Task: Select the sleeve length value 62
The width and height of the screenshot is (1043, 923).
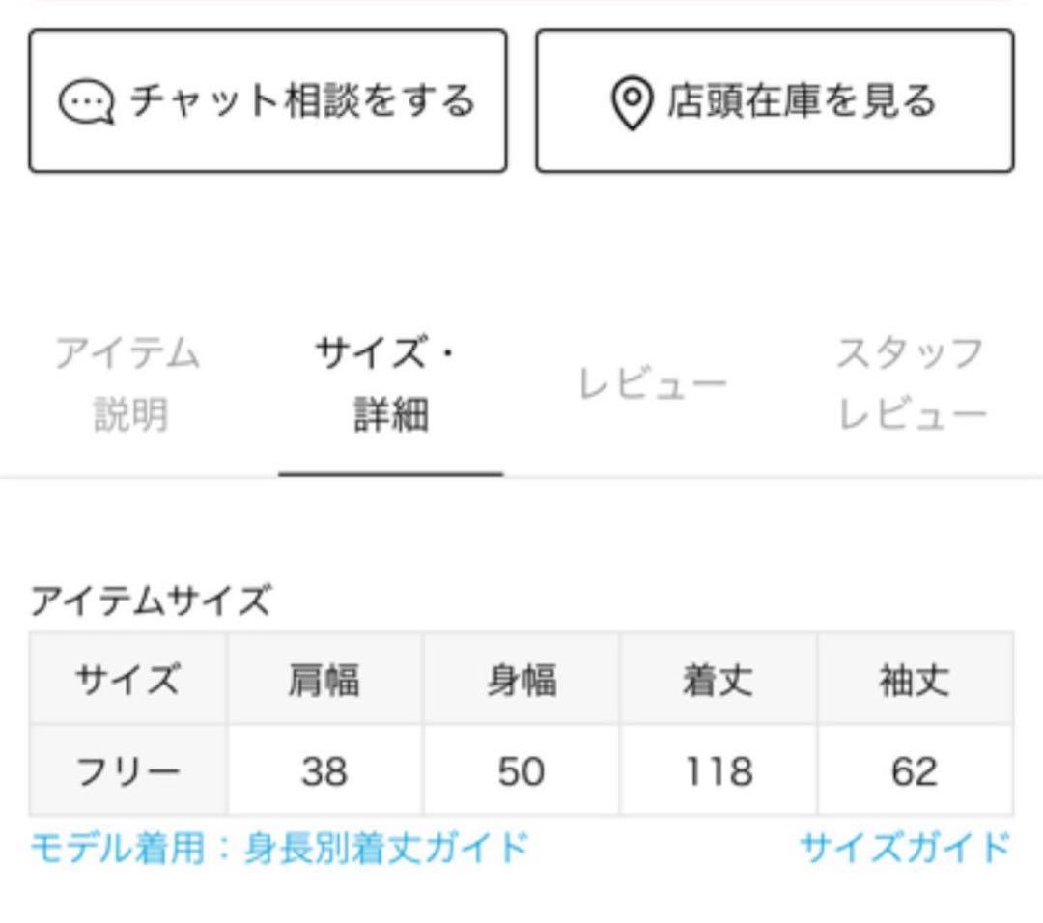Action: coord(914,771)
